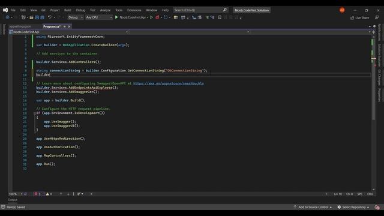Save the current file with Save icon

click(37, 17)
